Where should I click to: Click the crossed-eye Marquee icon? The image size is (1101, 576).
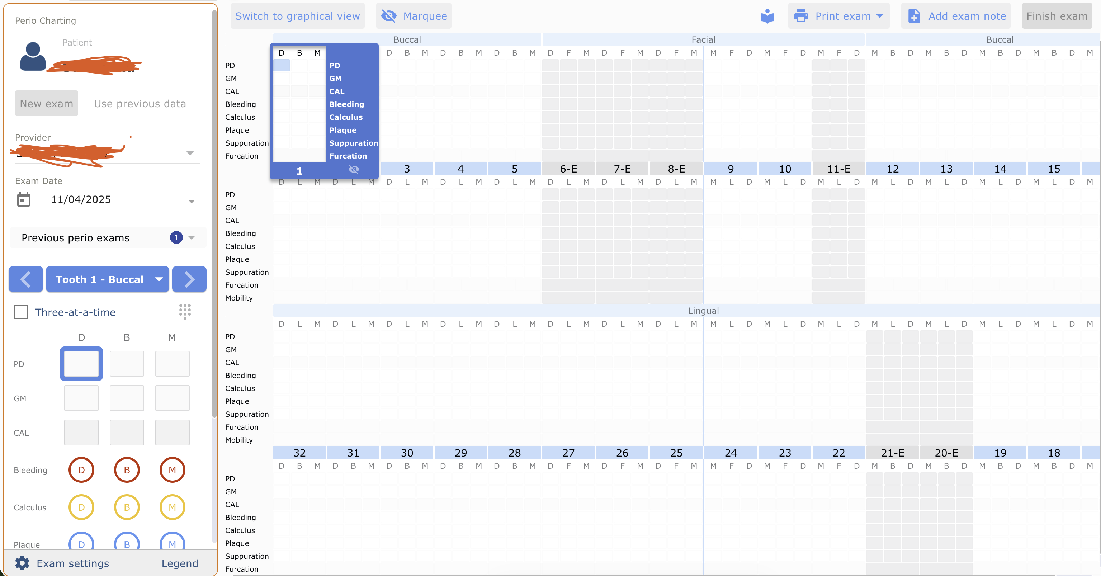click(x=388, y=16)
